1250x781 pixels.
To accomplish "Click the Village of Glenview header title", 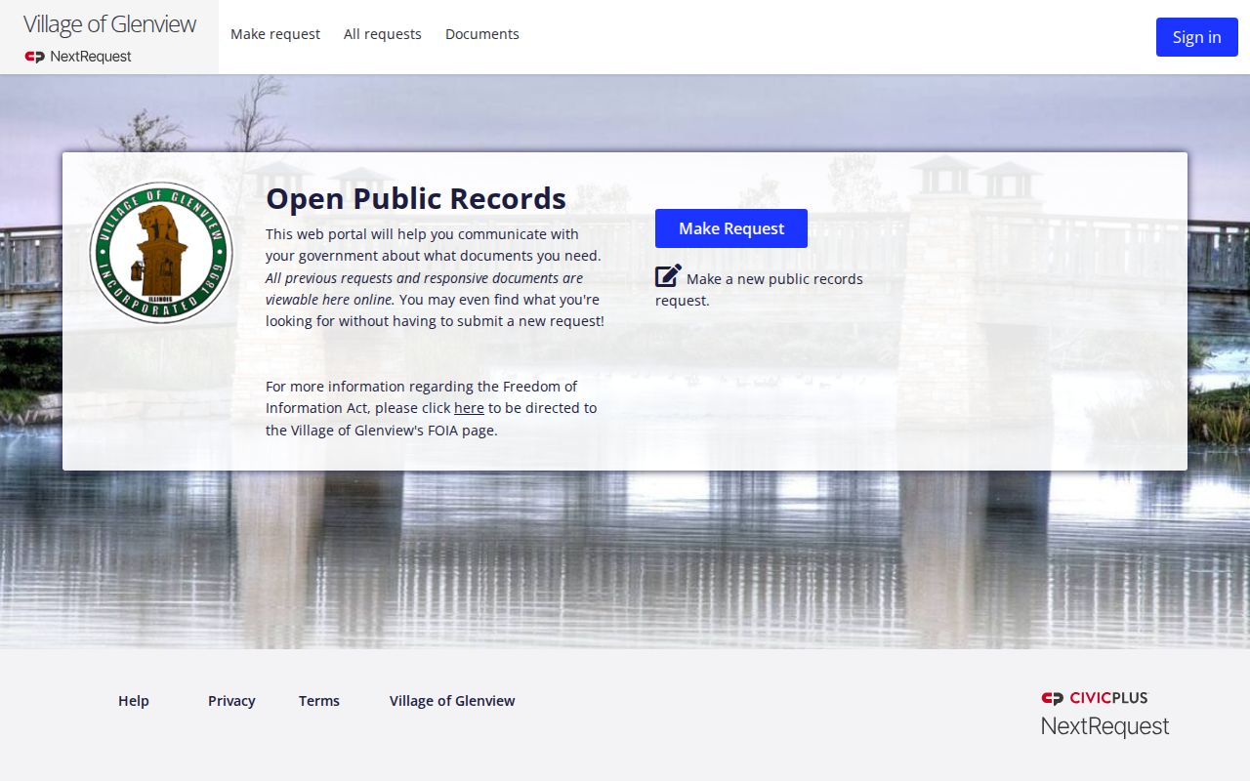I will [109, 24].
